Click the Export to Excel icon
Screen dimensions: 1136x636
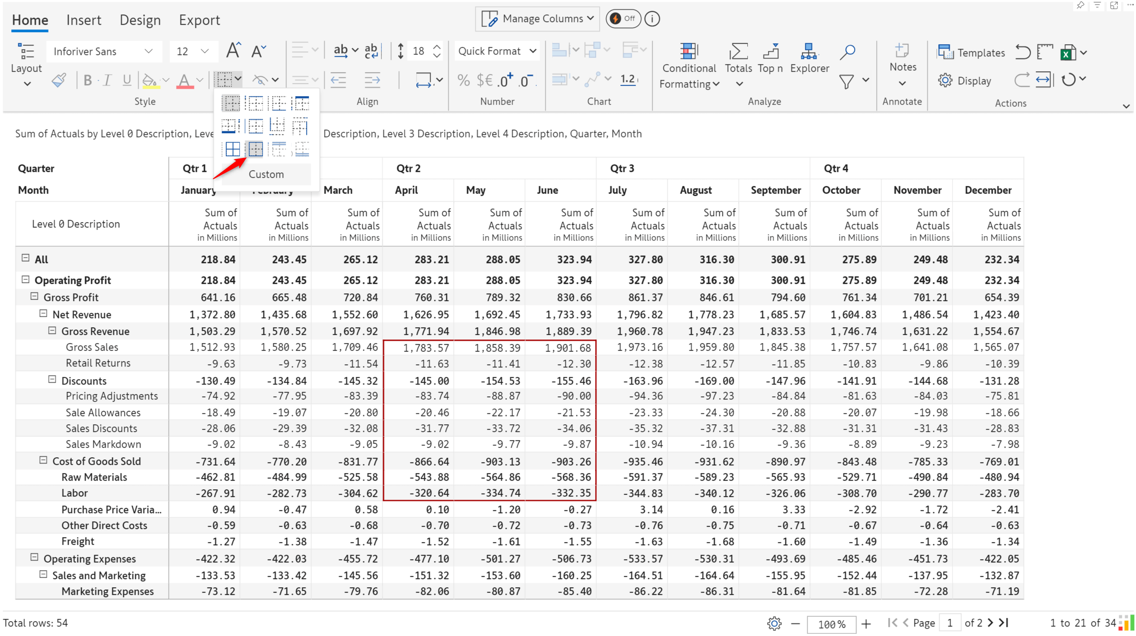(x=1068, y=52)
